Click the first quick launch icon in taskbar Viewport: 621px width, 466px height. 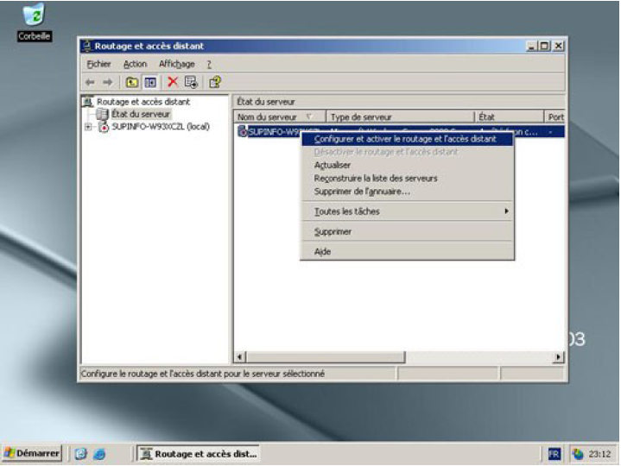(x=81, y=453)
